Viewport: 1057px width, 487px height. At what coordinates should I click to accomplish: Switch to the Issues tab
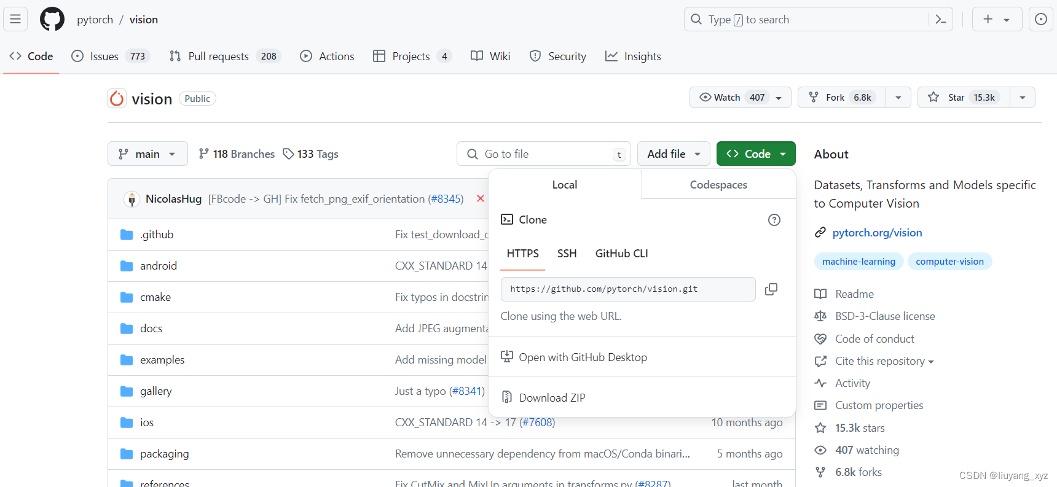pyautogui.click(x=111, y=56)
